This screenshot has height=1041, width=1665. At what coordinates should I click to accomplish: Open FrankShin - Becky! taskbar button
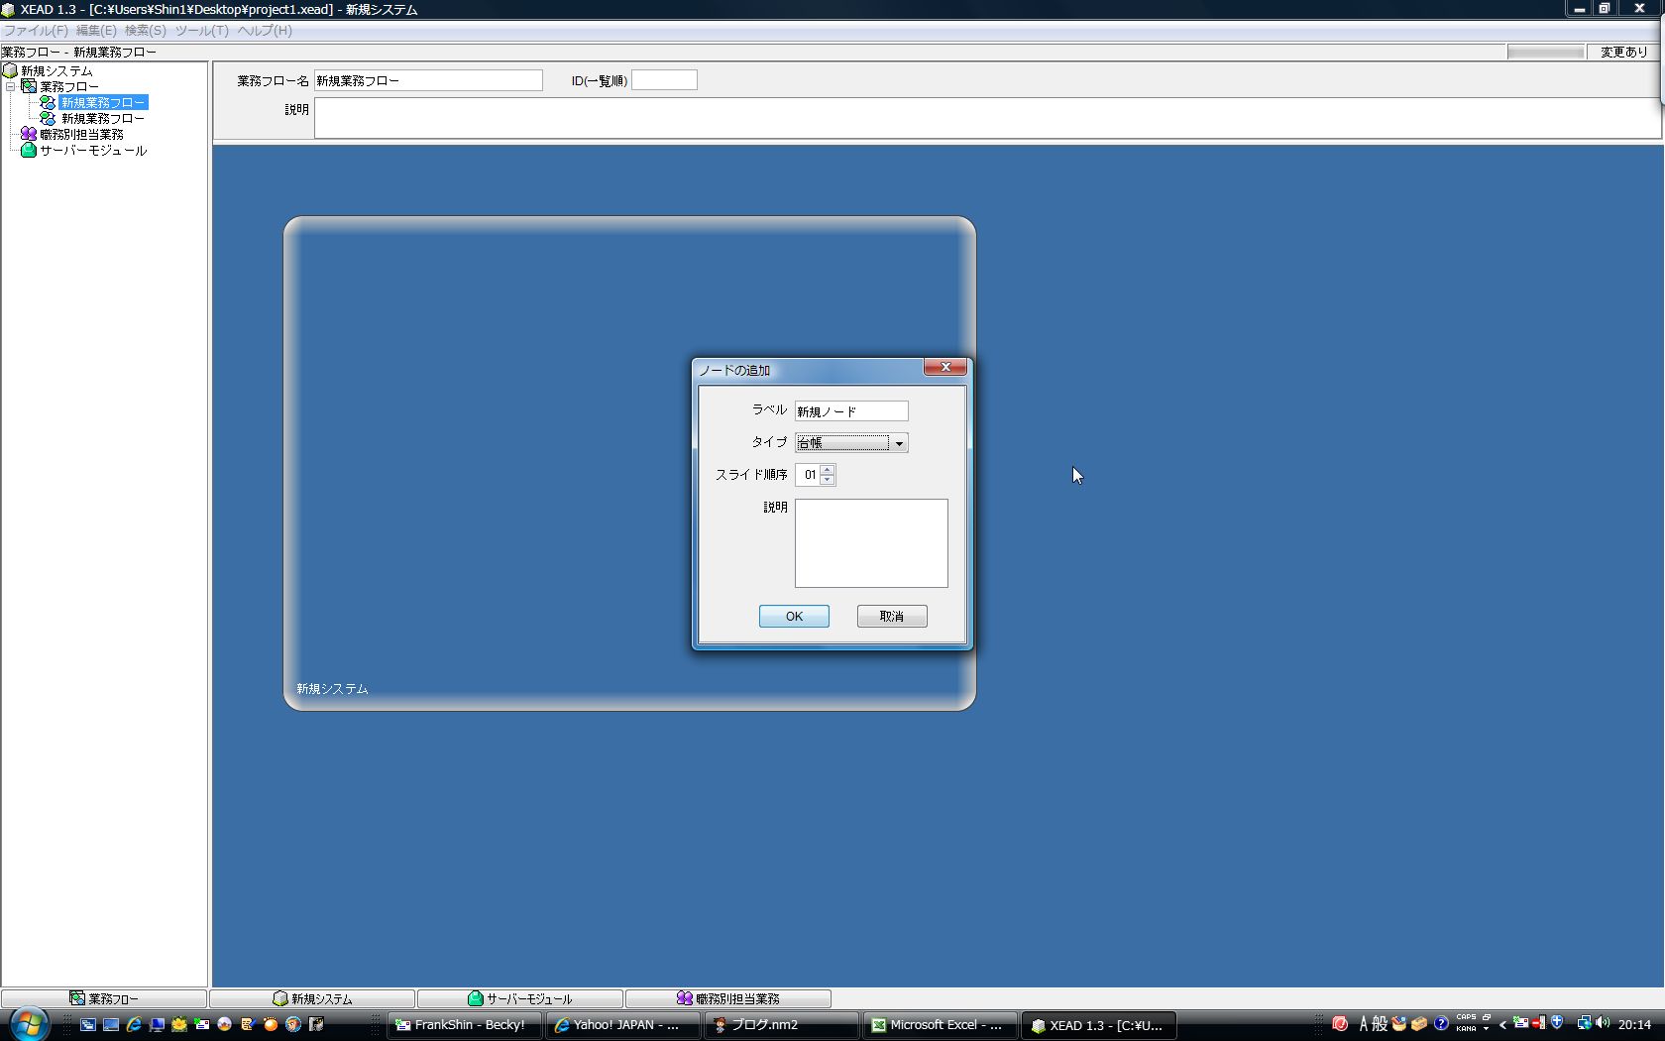(x=465, y=1025)
